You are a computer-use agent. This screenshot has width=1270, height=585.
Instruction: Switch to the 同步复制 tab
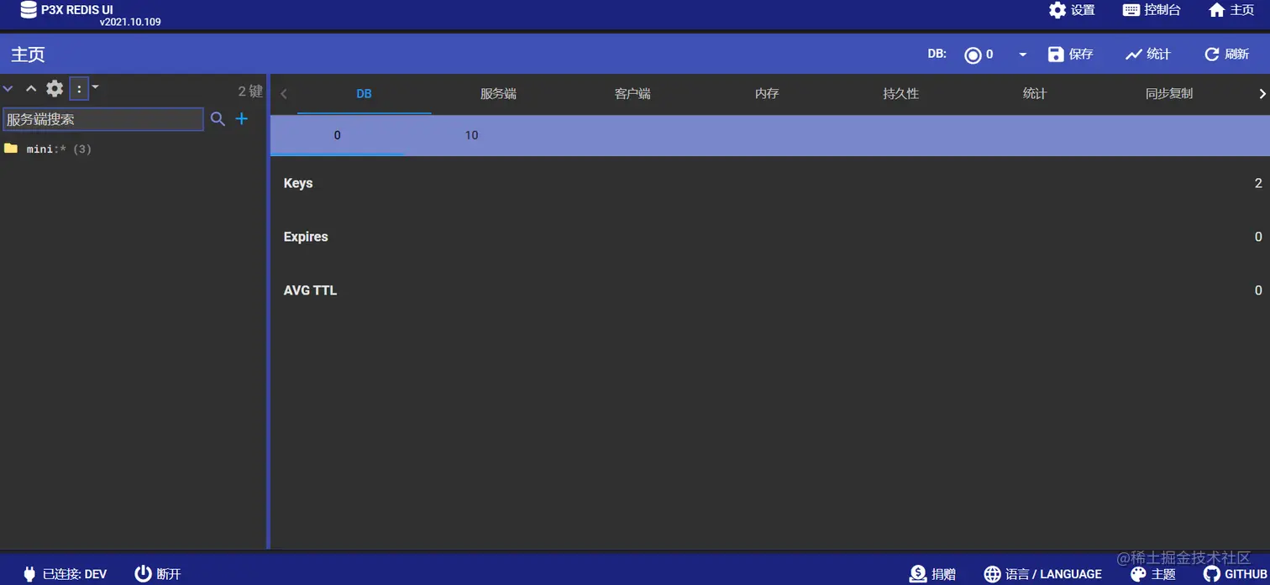1169,94
